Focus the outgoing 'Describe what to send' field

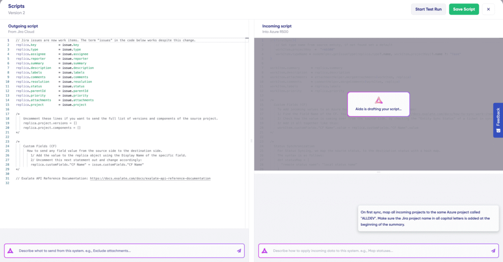click(x=123, y=250)
